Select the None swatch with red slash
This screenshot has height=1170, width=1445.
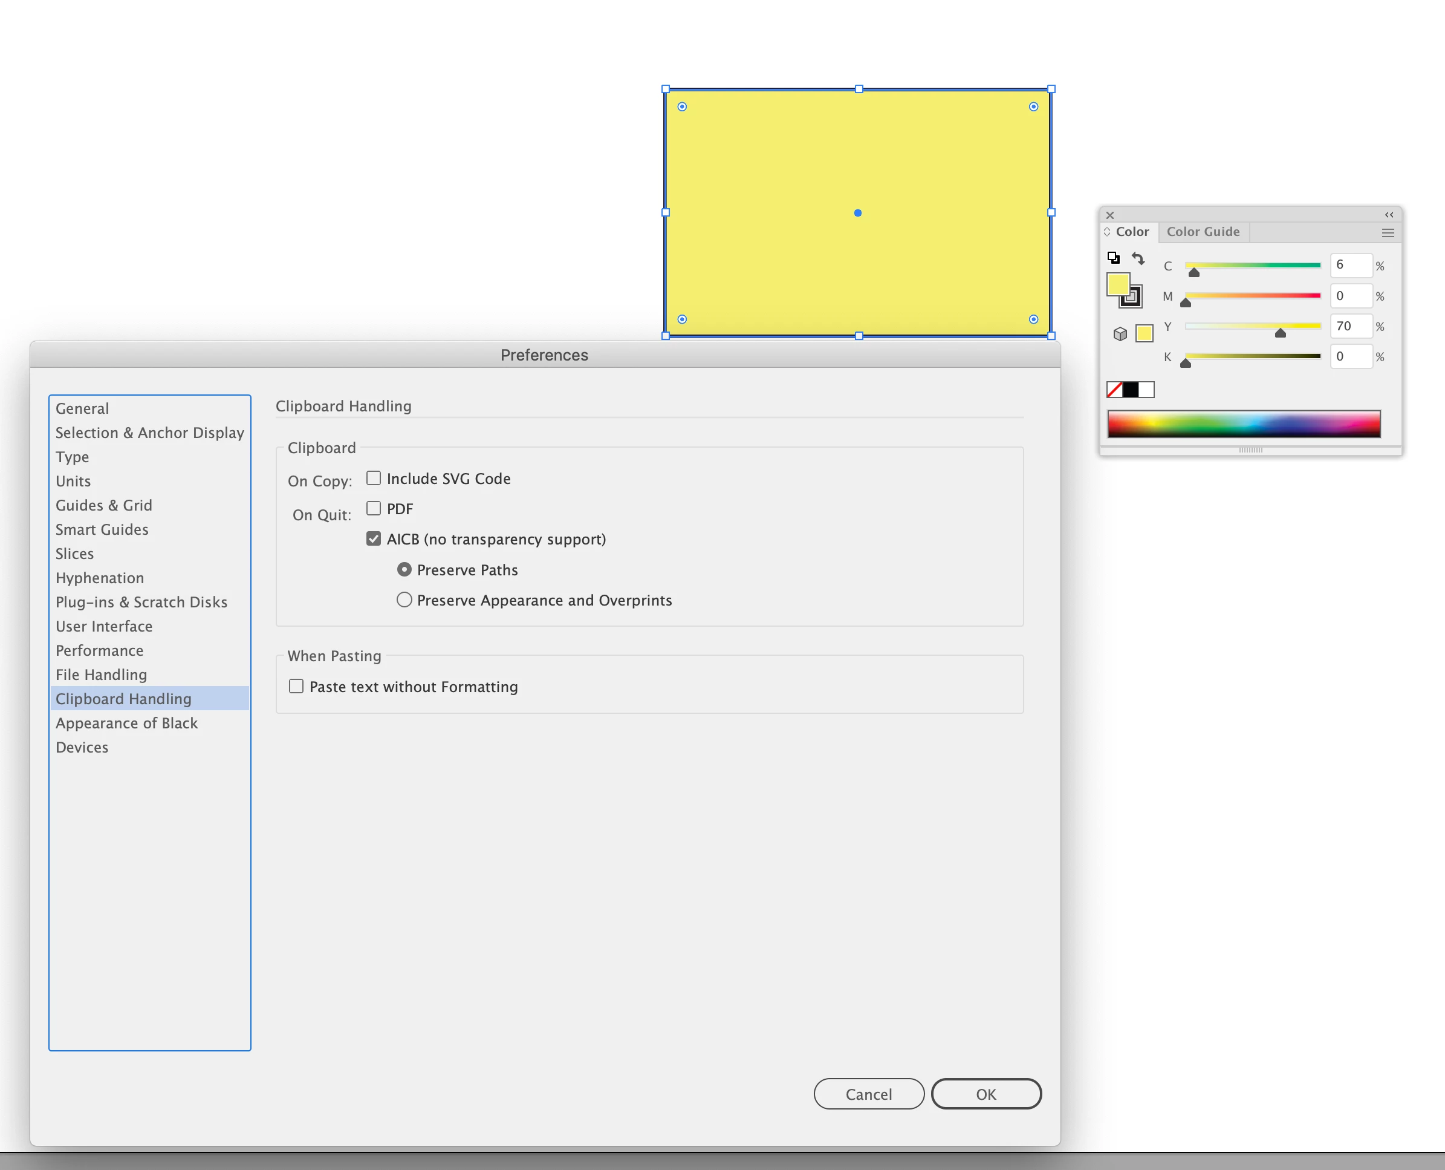pyautogui.click(x=1114, y=390)
